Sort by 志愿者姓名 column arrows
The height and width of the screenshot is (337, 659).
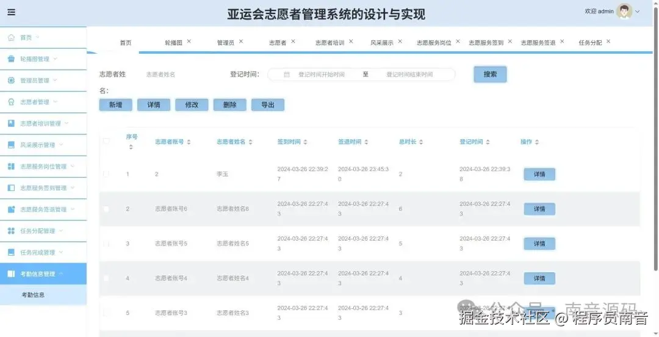[x=251, y=142]
